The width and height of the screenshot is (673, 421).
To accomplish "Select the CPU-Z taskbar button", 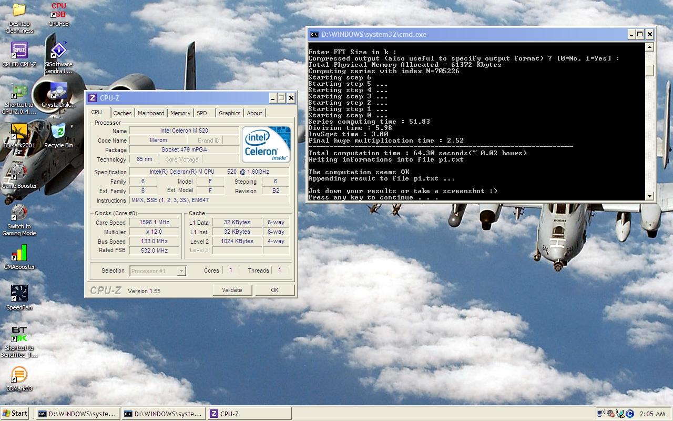I will coord(249,414).
